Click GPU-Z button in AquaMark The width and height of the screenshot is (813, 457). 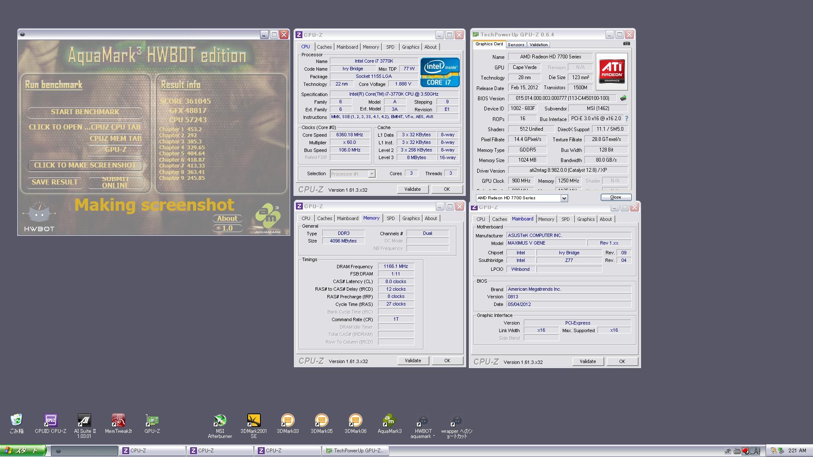116,149
